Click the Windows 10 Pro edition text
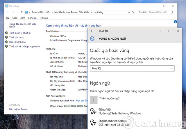 pos(58,36)
